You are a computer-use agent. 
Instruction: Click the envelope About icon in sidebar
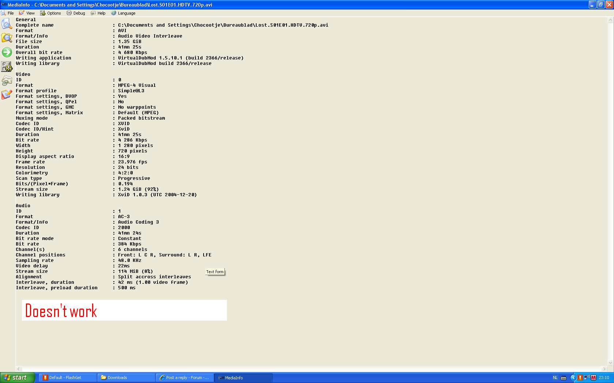(7, 80)
